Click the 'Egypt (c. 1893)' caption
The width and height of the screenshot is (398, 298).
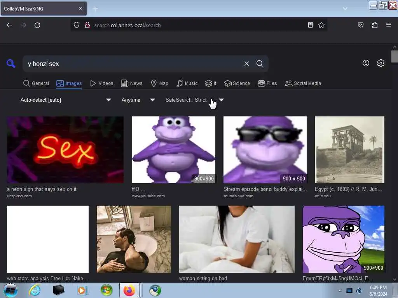point(348,189)
